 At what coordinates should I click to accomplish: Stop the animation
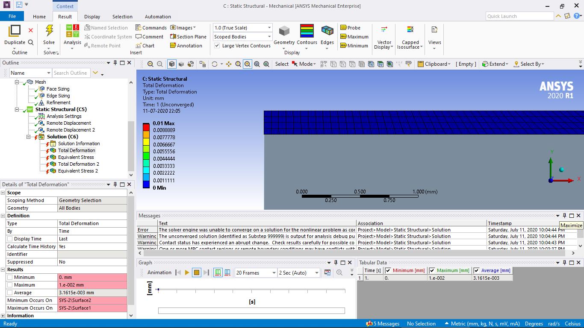tap(197, 272)
